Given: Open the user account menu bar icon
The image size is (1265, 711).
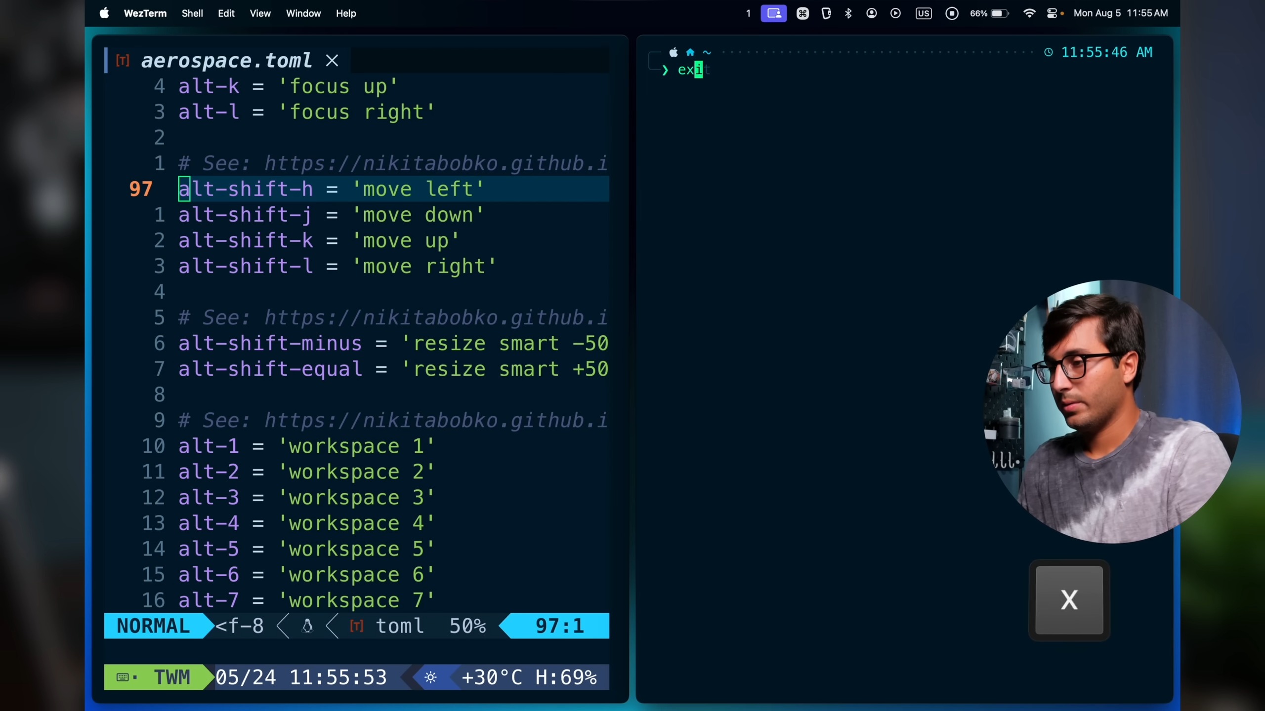Looking at the screenshot, I should click(872, 13).
